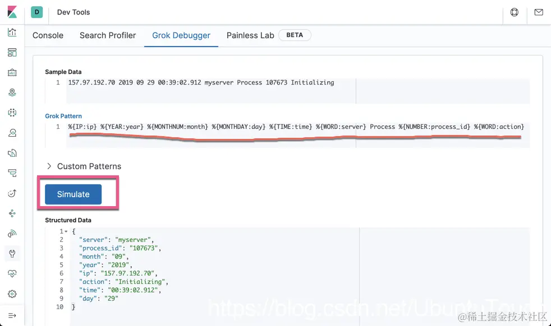Click %{TIME:time} in the Grok pattern

(291, 127)
